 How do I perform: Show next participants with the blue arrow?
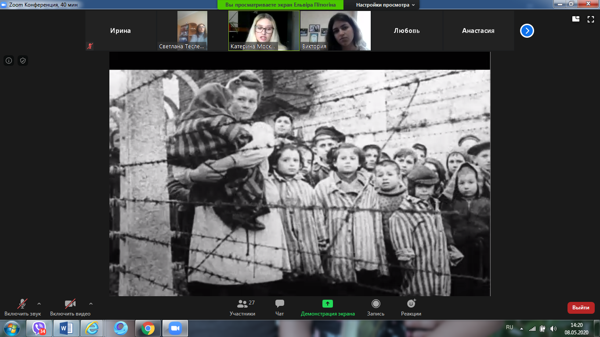pos(527,31)
